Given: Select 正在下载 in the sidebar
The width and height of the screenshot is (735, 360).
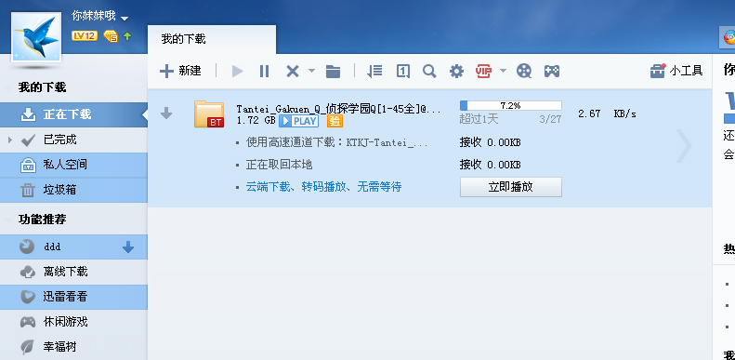Looking at the screenshot, I should tap(73, 114).
